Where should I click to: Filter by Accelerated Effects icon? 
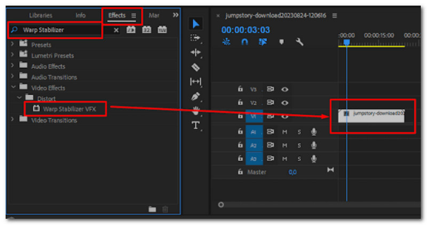(131, 30)
